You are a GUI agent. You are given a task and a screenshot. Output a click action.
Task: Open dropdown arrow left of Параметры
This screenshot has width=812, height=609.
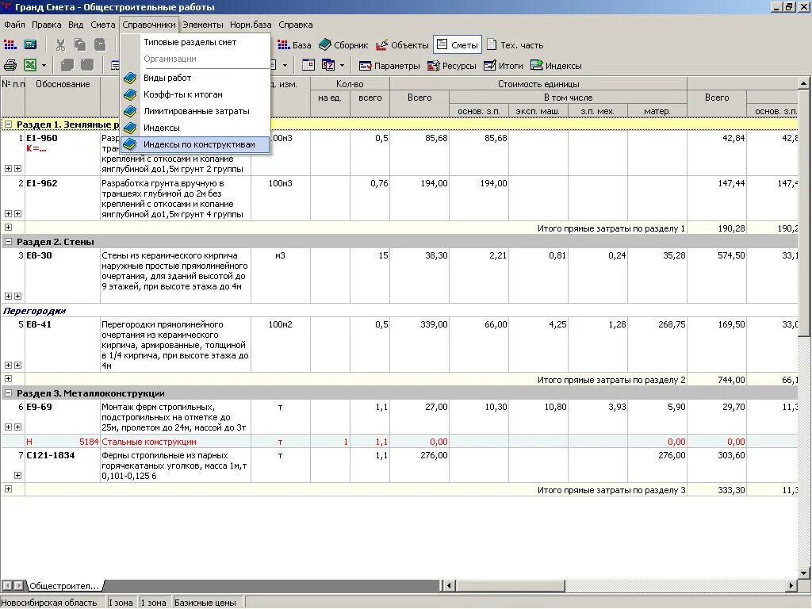tap(342, 66)
